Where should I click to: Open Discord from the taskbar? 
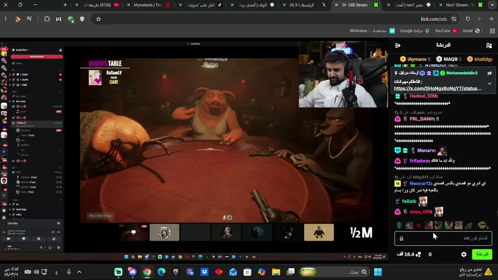click(x=133, y=272)
